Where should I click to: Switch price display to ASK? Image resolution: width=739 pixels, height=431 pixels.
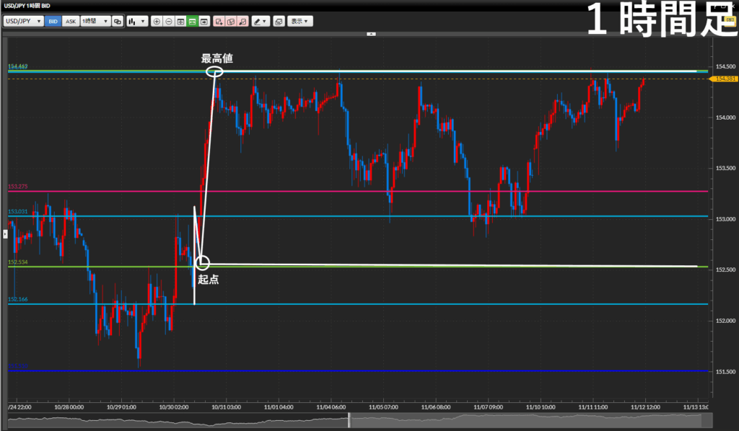click(70, 22)
